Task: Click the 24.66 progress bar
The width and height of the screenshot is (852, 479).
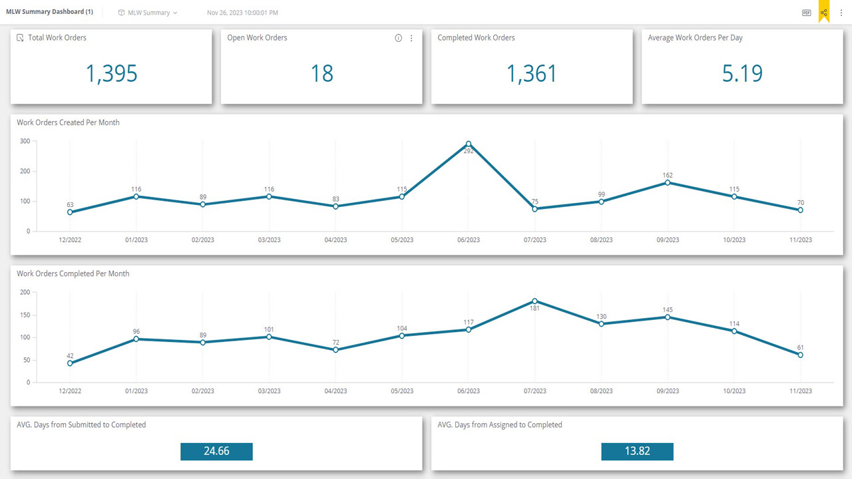Action: pos(216,451)
